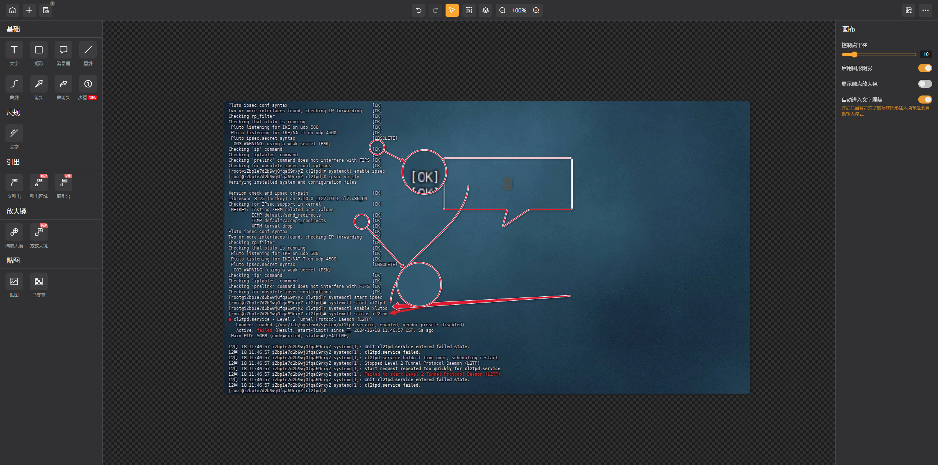Click the 尺规 section heading

click(x=13, y=113)
